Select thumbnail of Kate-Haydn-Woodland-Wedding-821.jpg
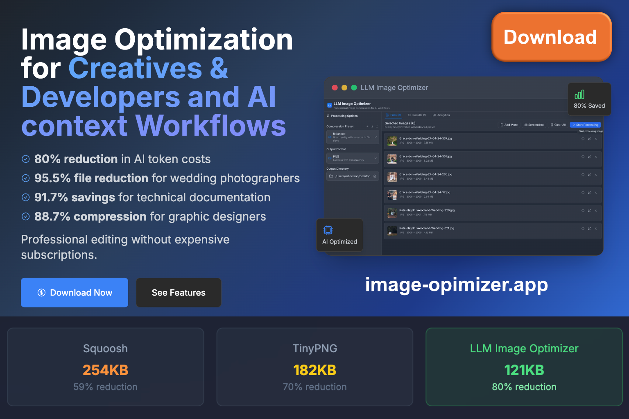This screenshot has height=419, width=629. pyautogui.click(x=392, y=231)
